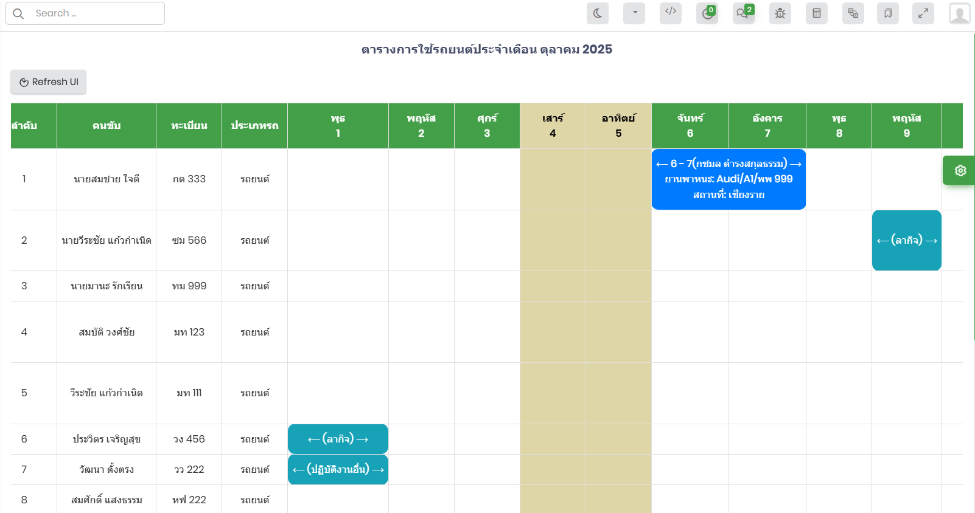The image size is (975, 513).
Task: Toggle fullscreen with the expand arrows icon
Action: (x=923, y=13)
